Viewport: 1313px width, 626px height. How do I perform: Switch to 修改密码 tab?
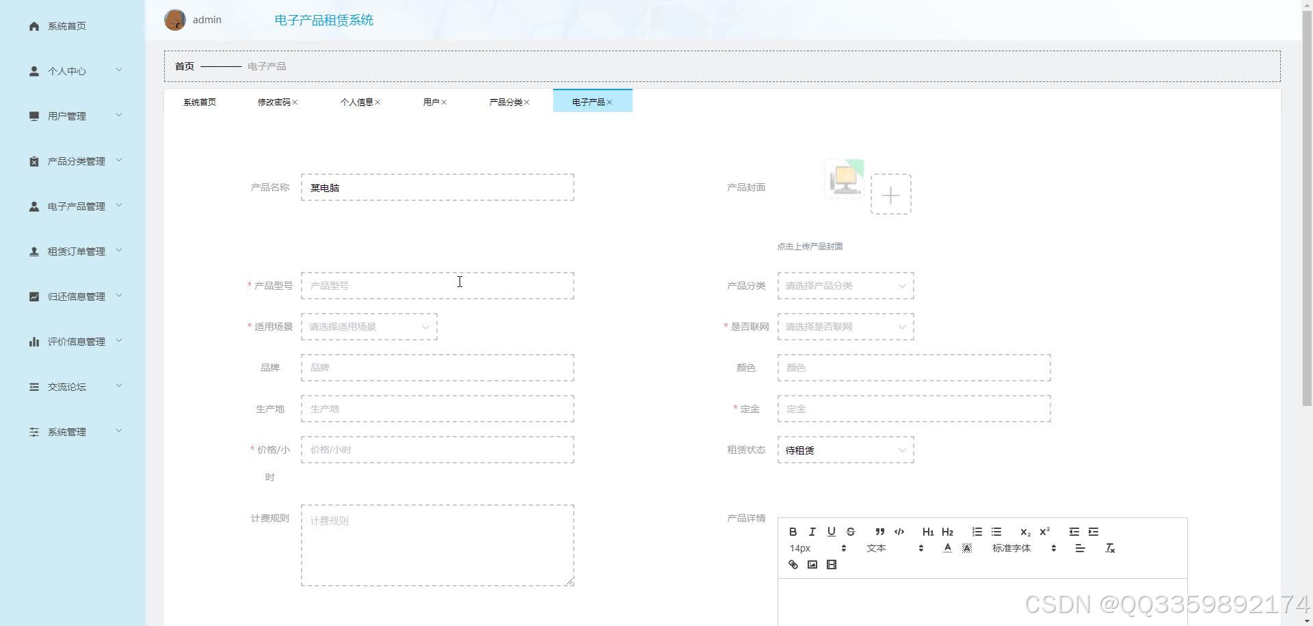click(x=274, y=102)
